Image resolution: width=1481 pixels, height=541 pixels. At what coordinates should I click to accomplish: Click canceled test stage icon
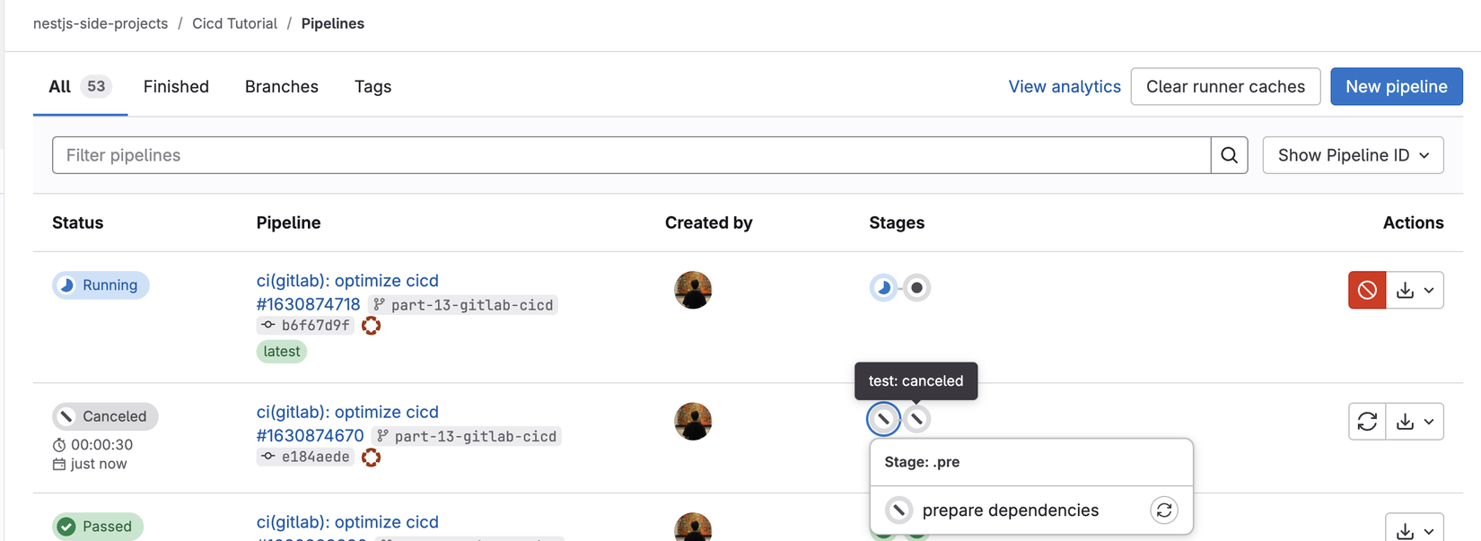[916, 419]
